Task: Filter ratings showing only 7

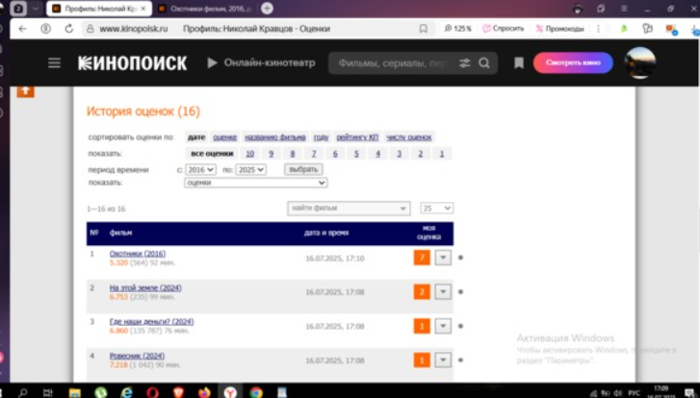Action: 314,153
